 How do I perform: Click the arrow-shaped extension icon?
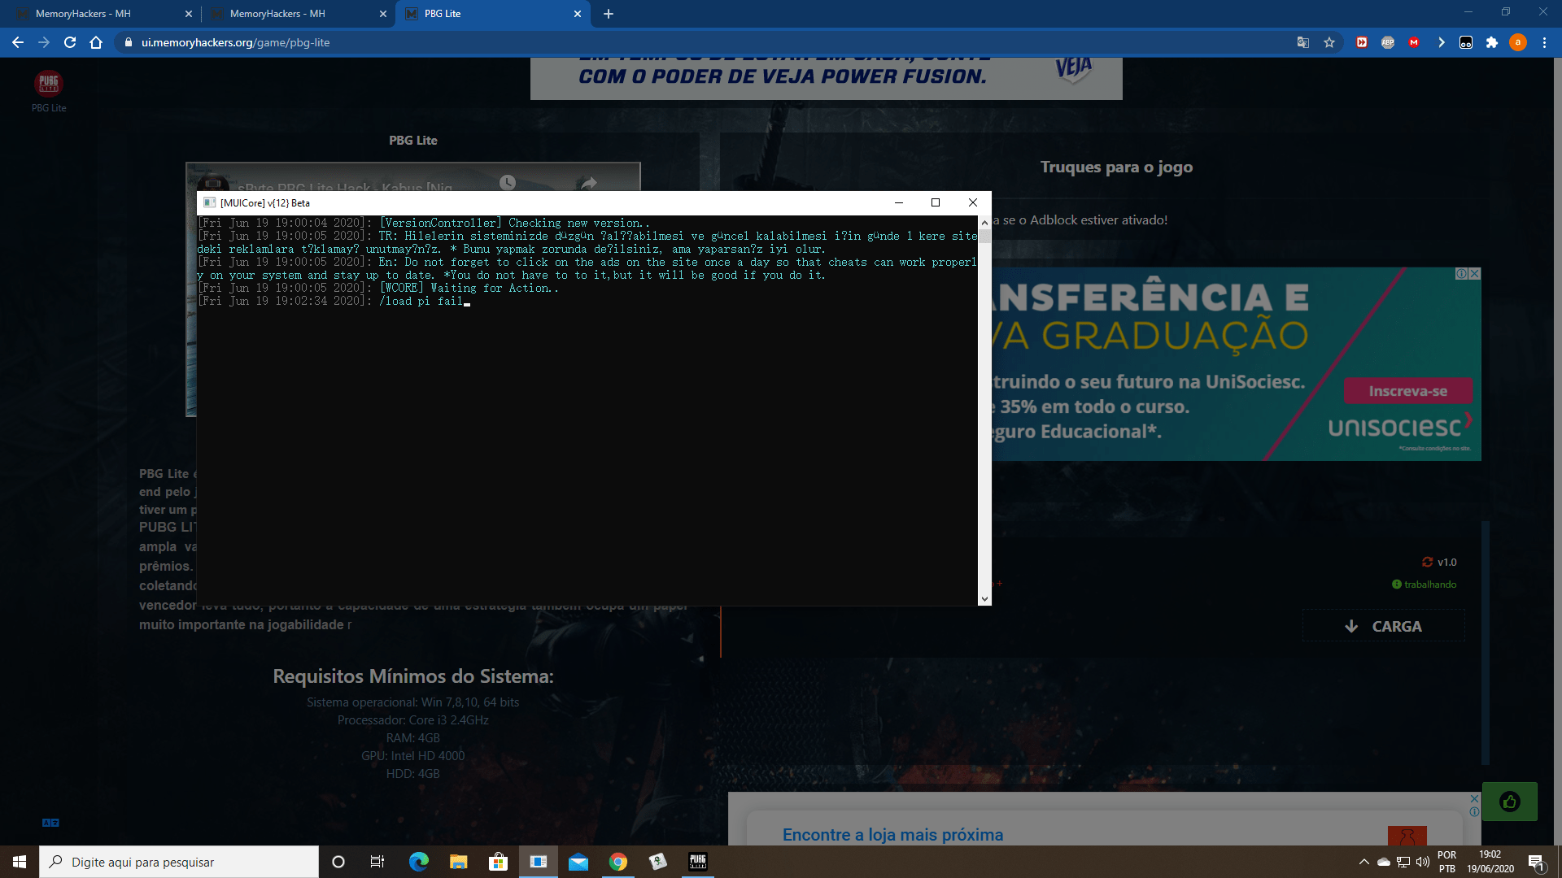pos(1441,42)
